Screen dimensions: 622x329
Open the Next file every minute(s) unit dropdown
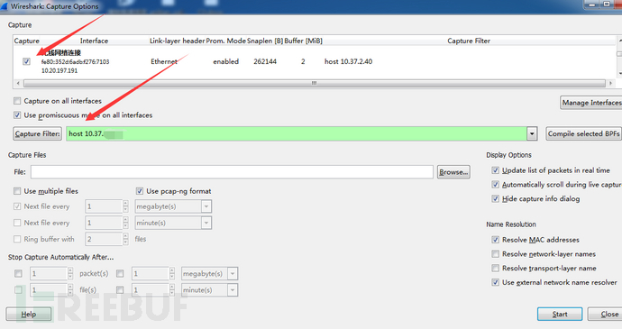click(x=206, y=223)
